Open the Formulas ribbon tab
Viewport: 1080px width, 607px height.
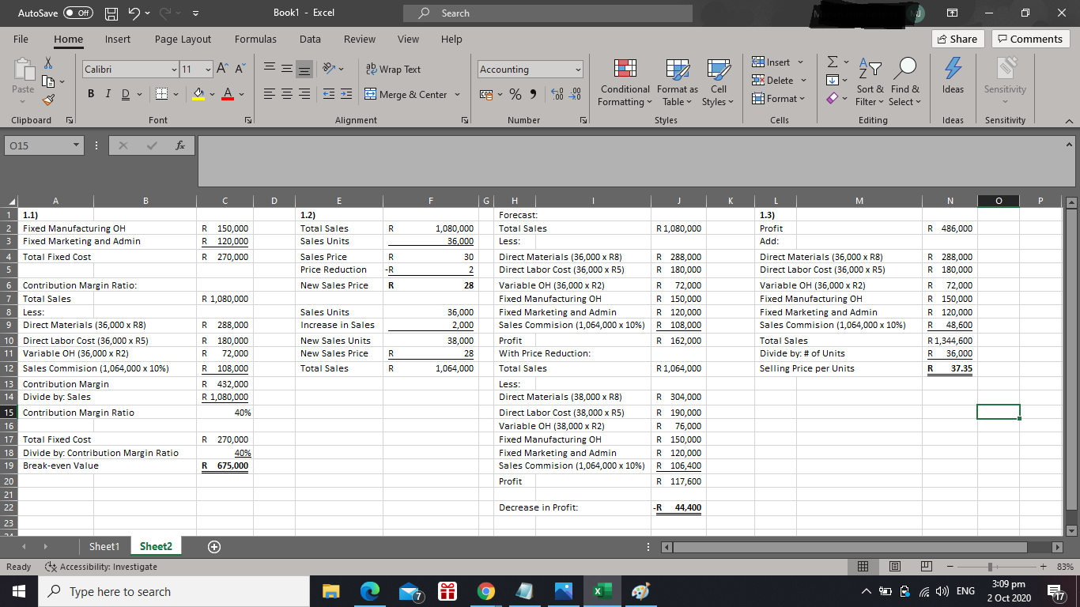[255, 39]
